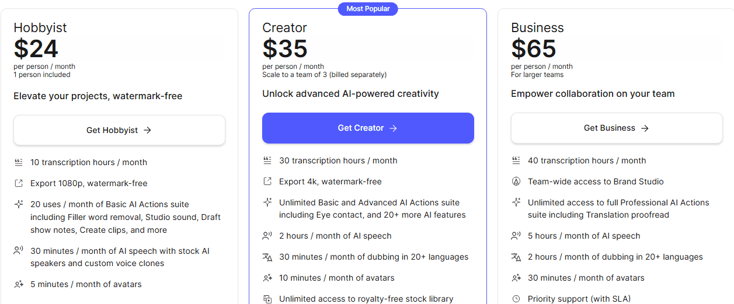Viewport: 734px width, 304px height.
Task: Click Brand Studio icon in Business plan
Action: click(x=516, y=181)
